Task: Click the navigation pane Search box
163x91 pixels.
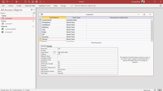Action: 16,13
